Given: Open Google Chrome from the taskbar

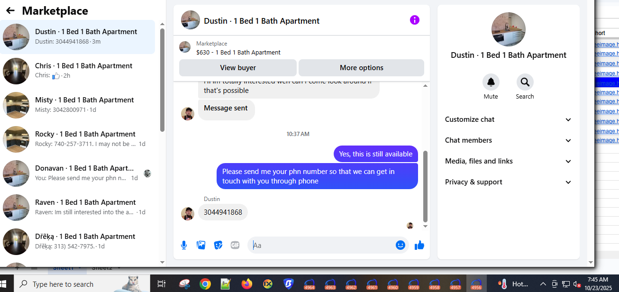Looking at the screenshot, I should pos(205,284).
